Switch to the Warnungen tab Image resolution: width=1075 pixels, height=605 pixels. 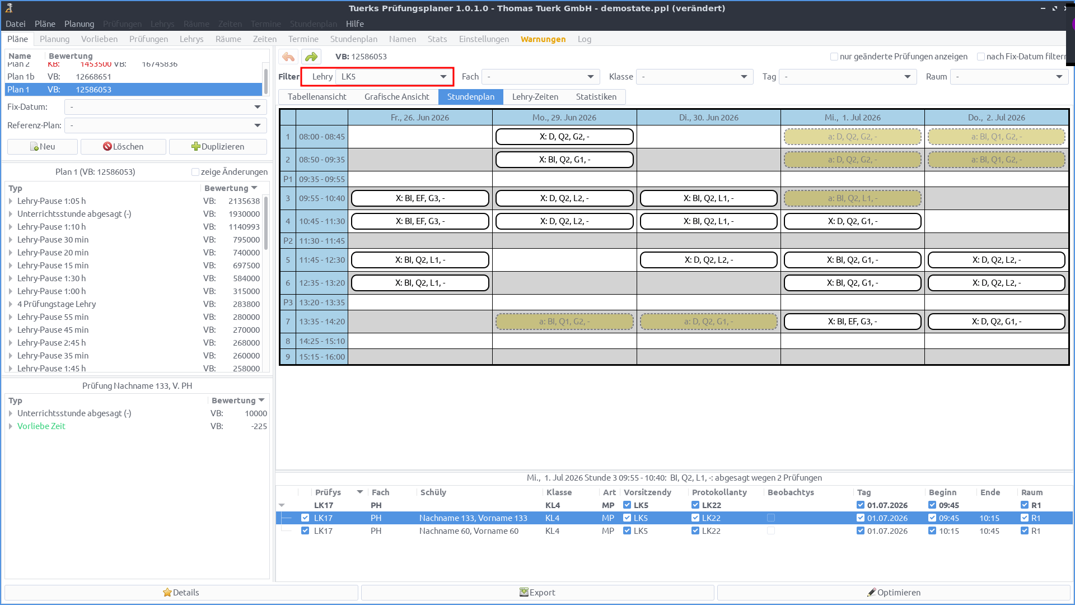click(543, 39)
